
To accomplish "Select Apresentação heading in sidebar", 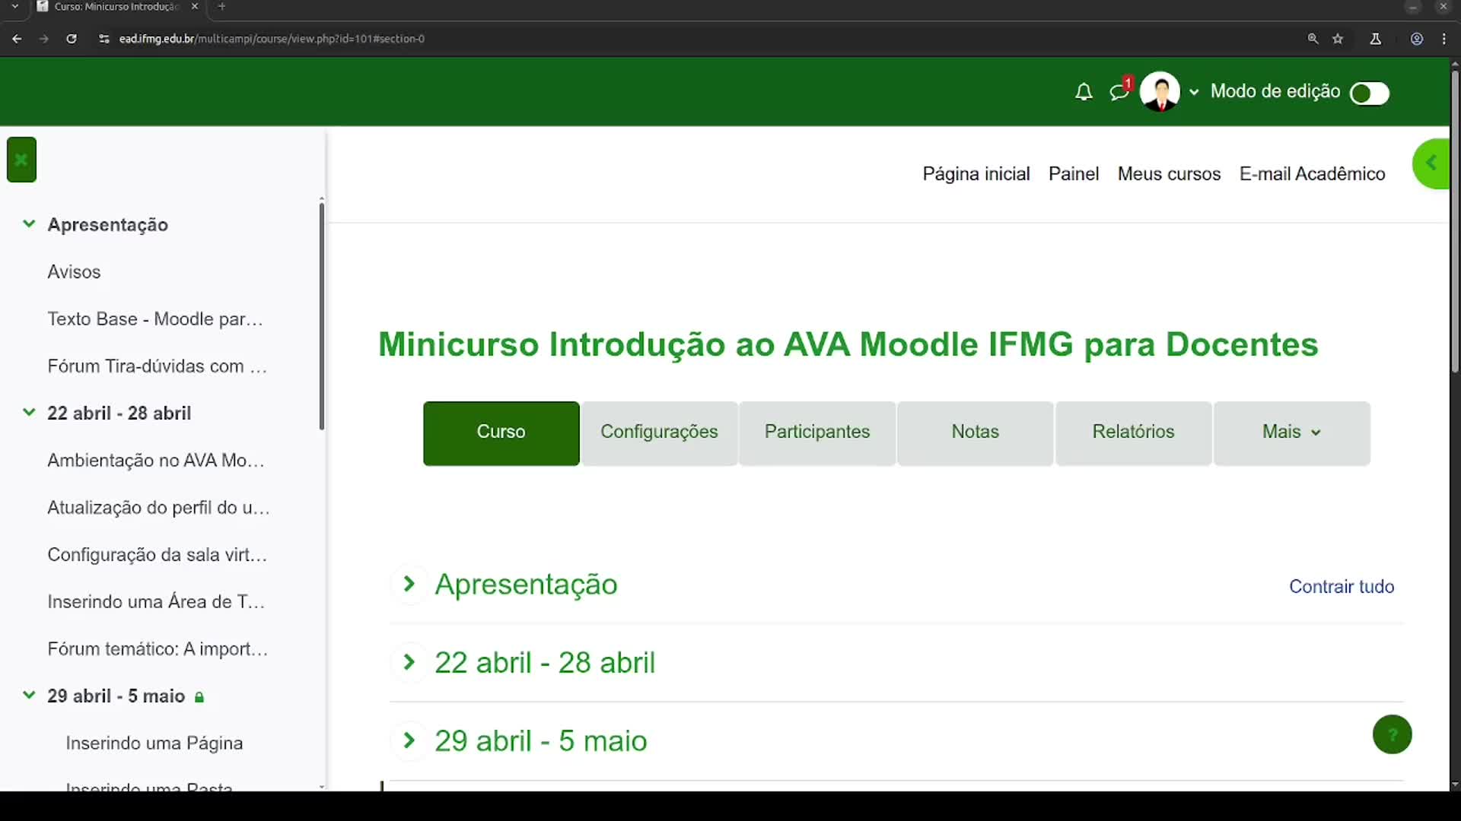I will 107,225.
